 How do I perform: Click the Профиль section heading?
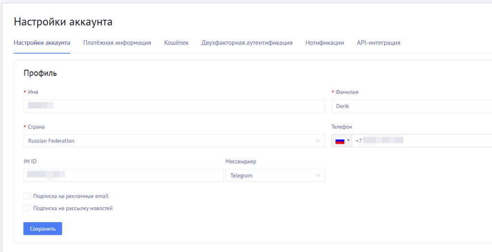pos(40,73)
